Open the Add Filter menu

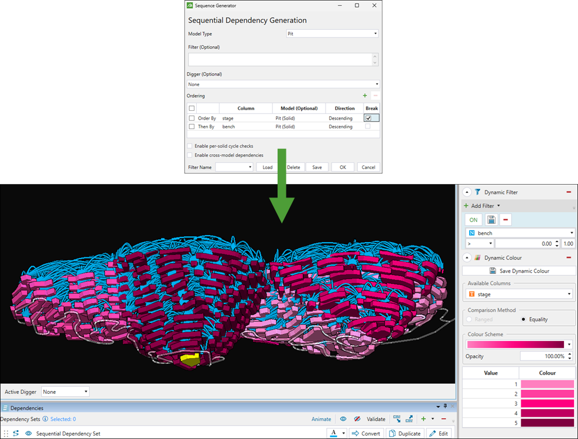[x=483, y=206]
